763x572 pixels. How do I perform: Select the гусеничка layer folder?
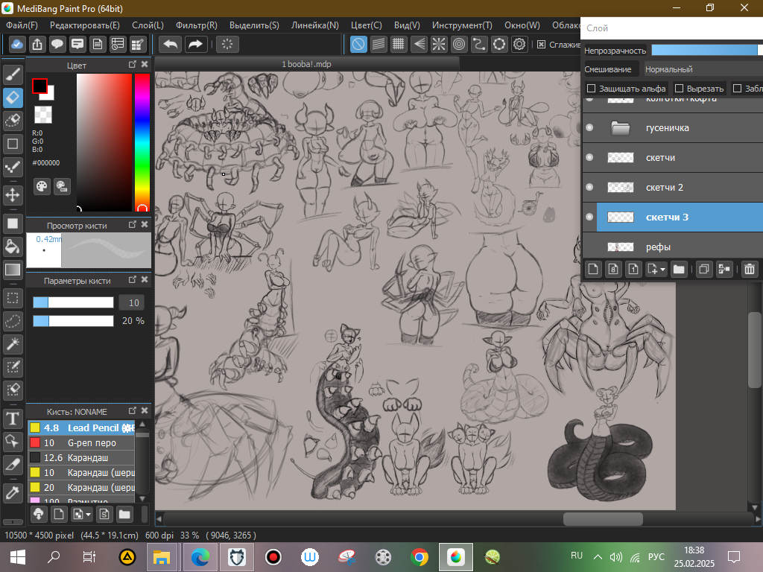point(667,128)
